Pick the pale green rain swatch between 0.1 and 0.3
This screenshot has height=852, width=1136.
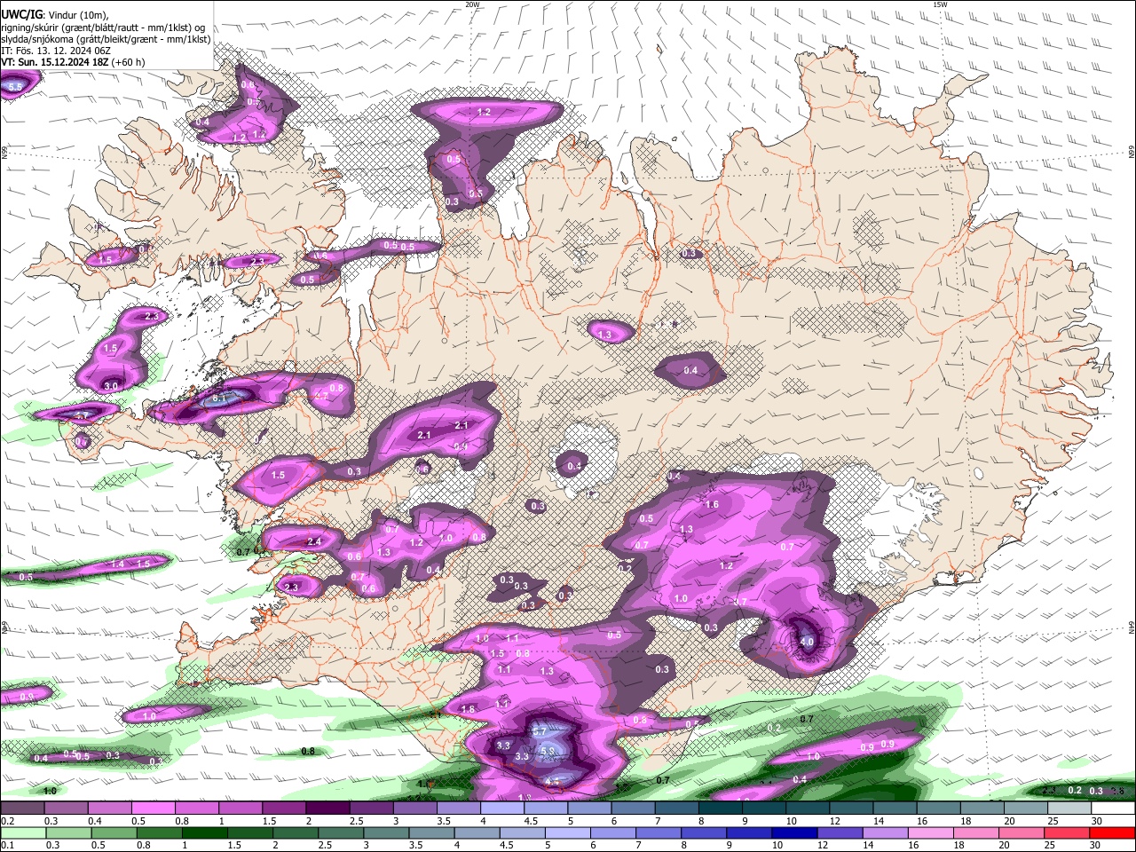[22, 832]
